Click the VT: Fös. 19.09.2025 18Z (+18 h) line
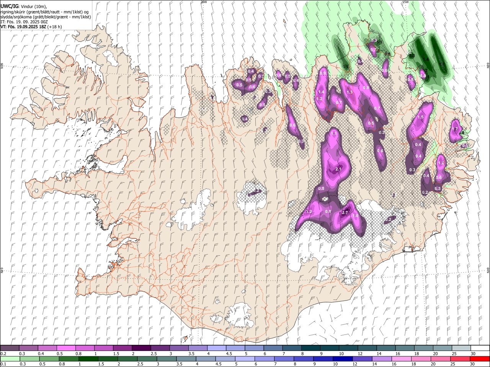This screenshot has height=367, width=490. (31, 27)
